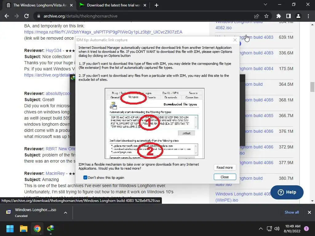Image resolution: width=315 pixels, height=236 pixels.
Task: Download Longhorn build 4086 372.9M file
Action: coord(257,147)
